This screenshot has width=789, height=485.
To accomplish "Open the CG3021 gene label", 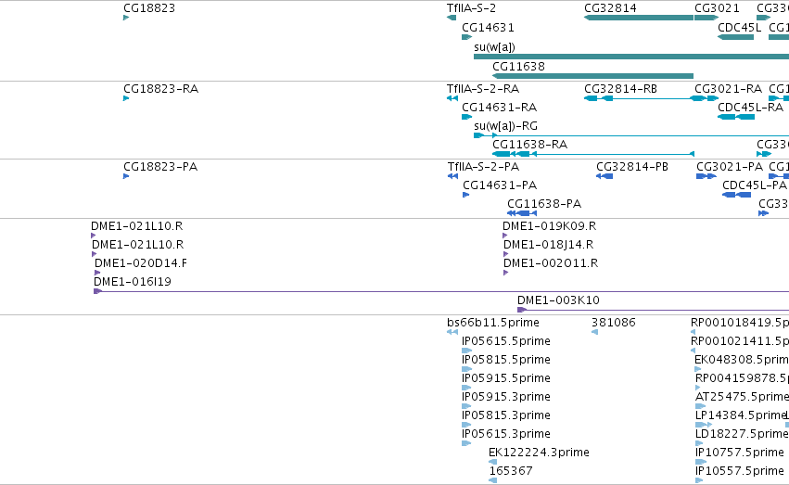I will [717, 8].
